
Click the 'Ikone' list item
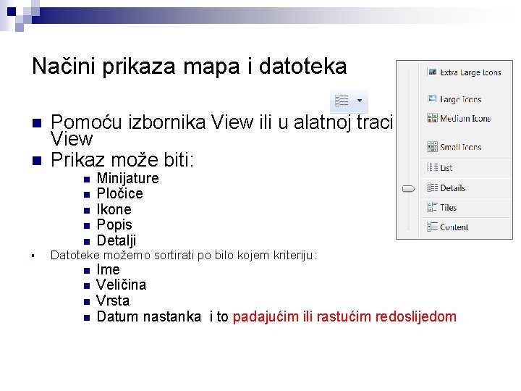pos(114,209)
